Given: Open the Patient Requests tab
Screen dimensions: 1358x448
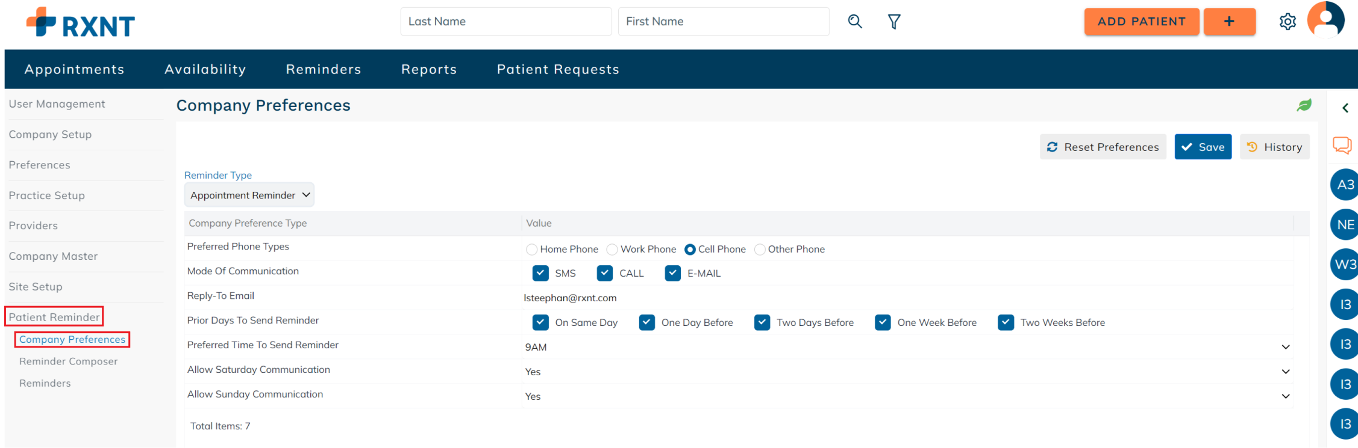Looking at the screenshot, I should [x=558, y=70].
